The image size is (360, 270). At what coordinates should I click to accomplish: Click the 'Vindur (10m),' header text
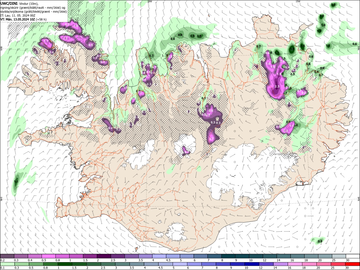click(x=29, y=3)
